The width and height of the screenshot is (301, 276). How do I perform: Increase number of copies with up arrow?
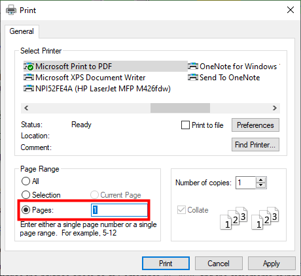(x=260, y=180)
